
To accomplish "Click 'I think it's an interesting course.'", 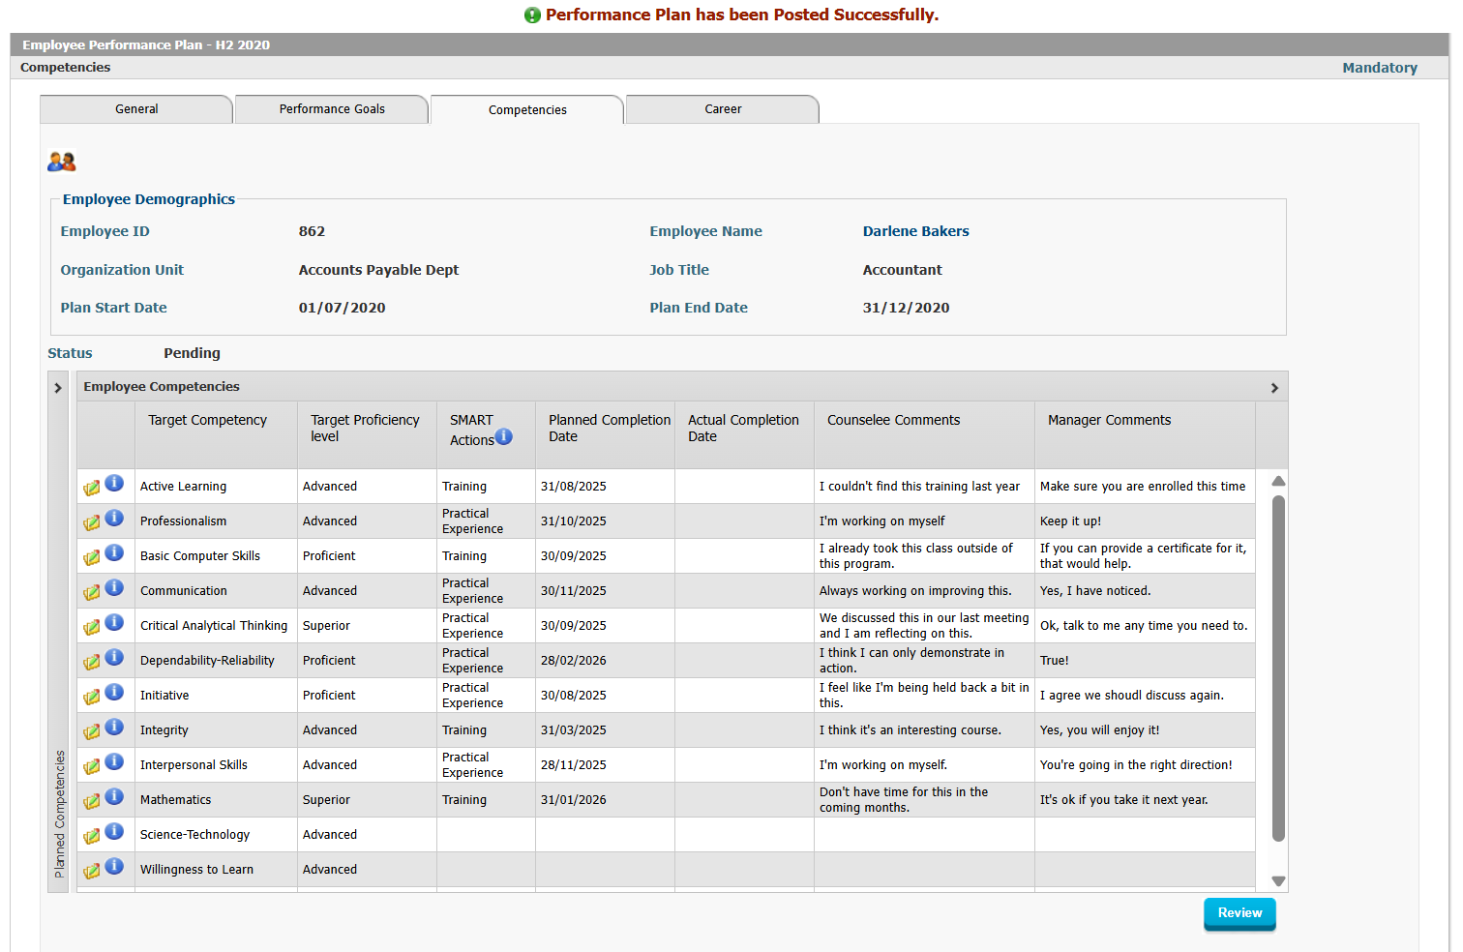I will [x=911, y=730].
